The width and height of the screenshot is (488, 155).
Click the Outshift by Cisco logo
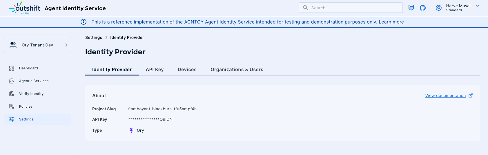(25, 8)
